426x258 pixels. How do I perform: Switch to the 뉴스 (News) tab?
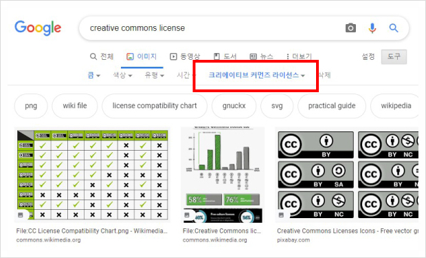pos(261,56)
